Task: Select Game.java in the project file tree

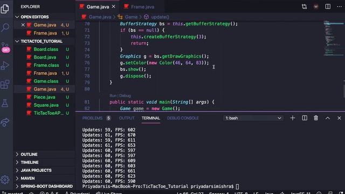Action: click(x=44, y=89)
